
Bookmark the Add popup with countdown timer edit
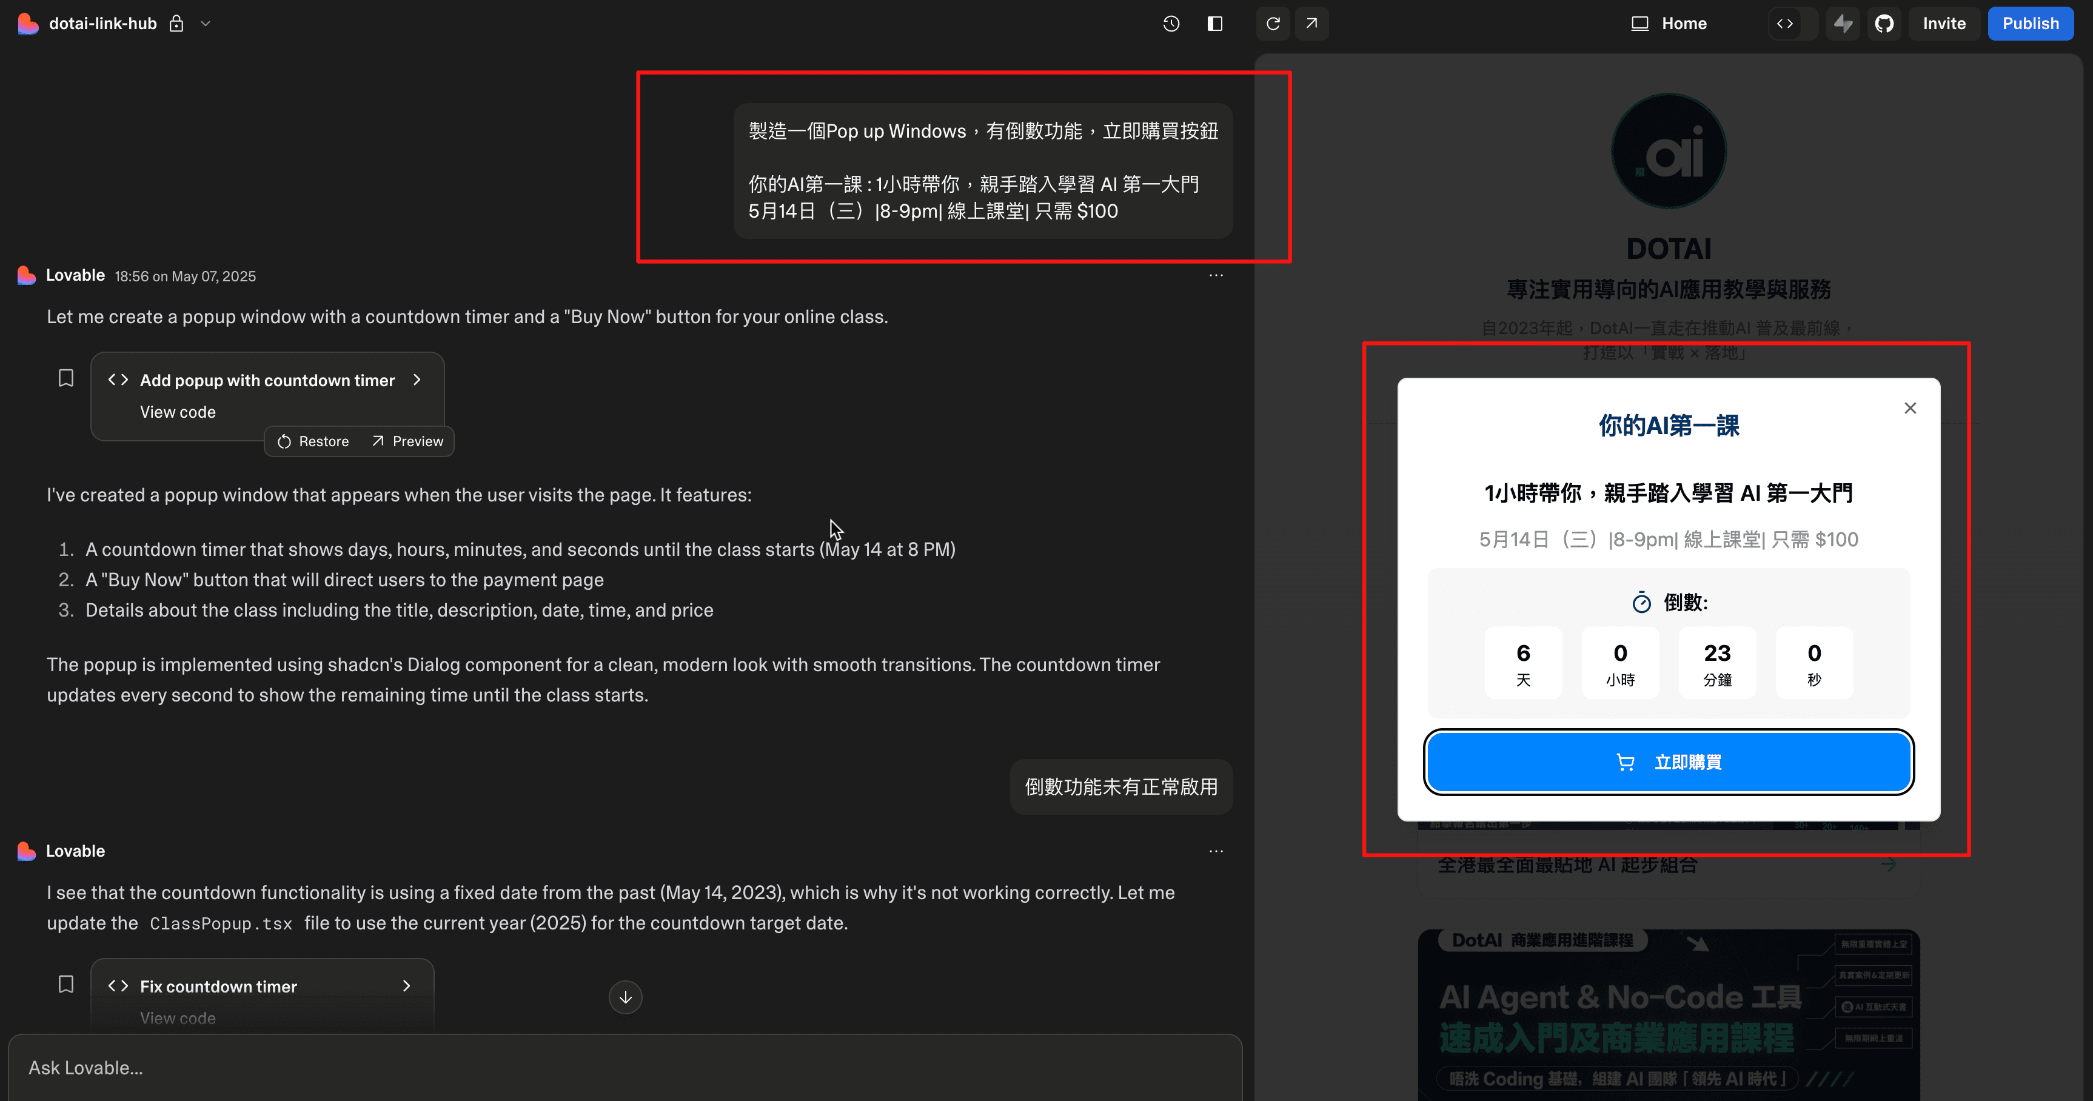(x=66, y=378)
